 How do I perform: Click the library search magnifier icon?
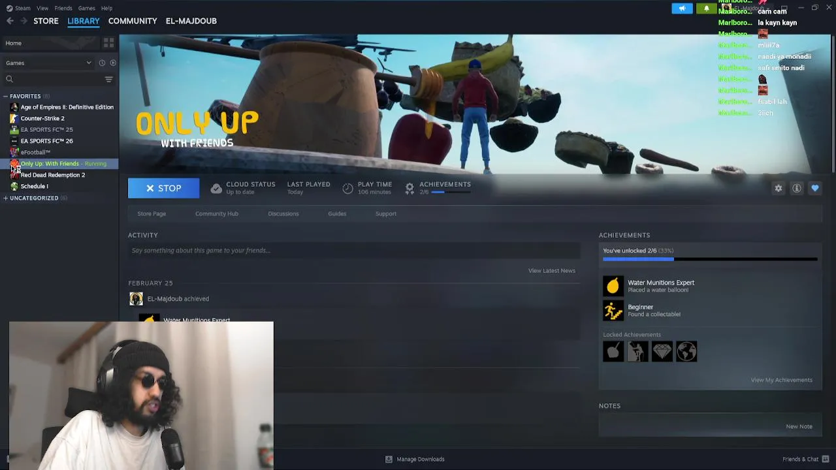pos(9,79)
